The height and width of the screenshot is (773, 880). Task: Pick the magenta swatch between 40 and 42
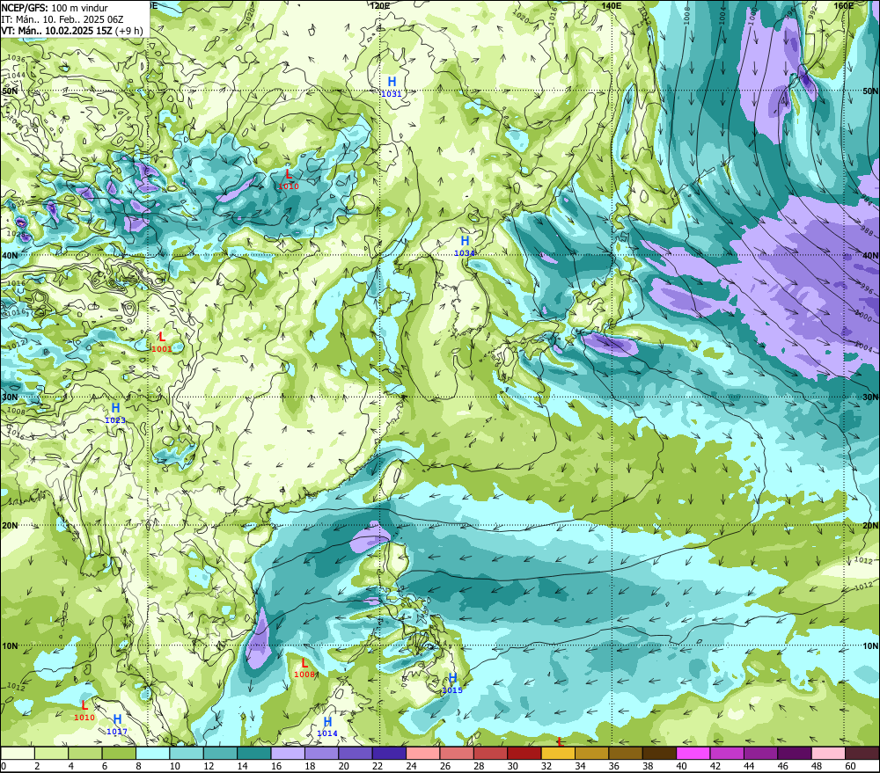point(693,753)
